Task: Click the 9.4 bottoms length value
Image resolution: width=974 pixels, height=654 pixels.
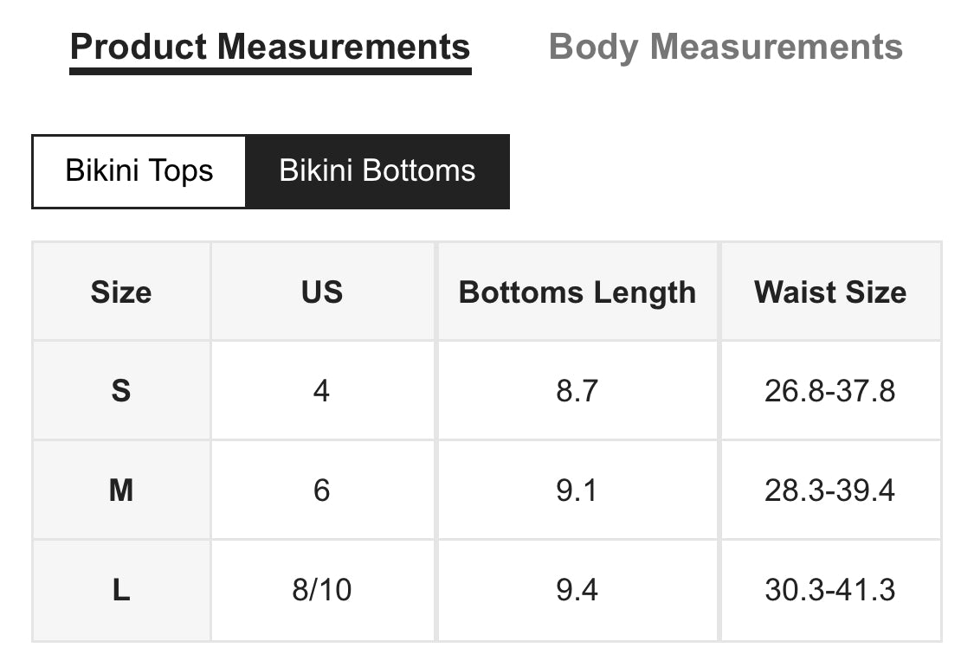Action: point(577,590)
